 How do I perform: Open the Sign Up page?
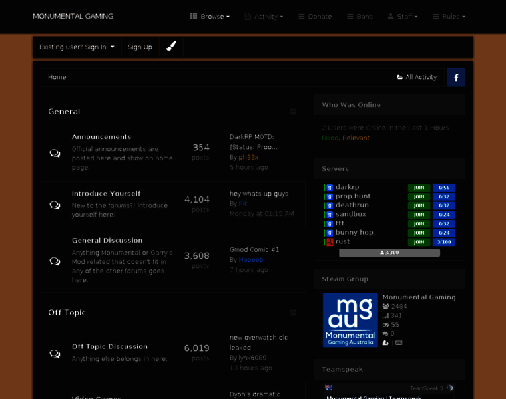pos(140,47)
